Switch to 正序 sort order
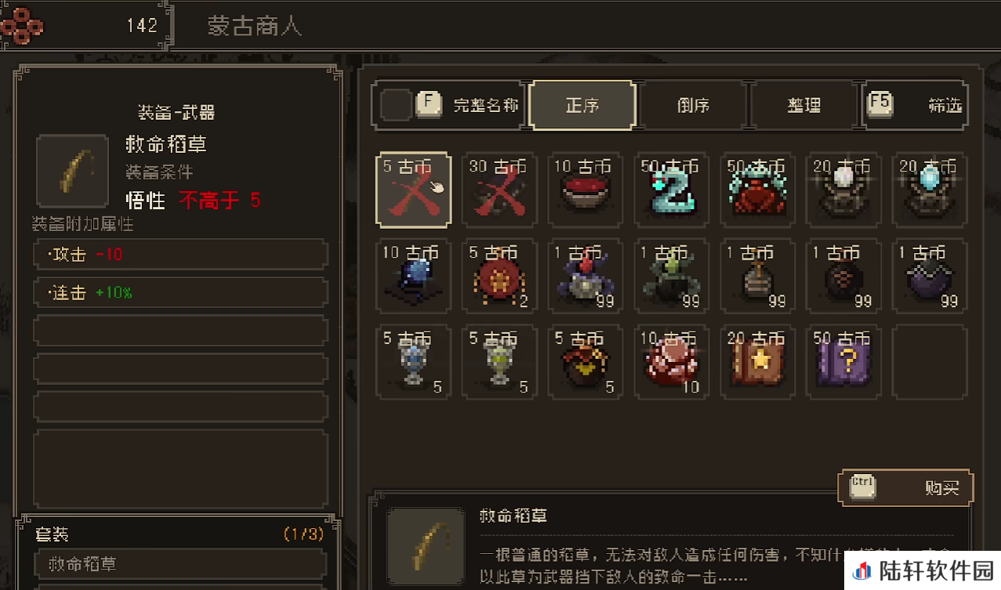 (x=582, y=105)
